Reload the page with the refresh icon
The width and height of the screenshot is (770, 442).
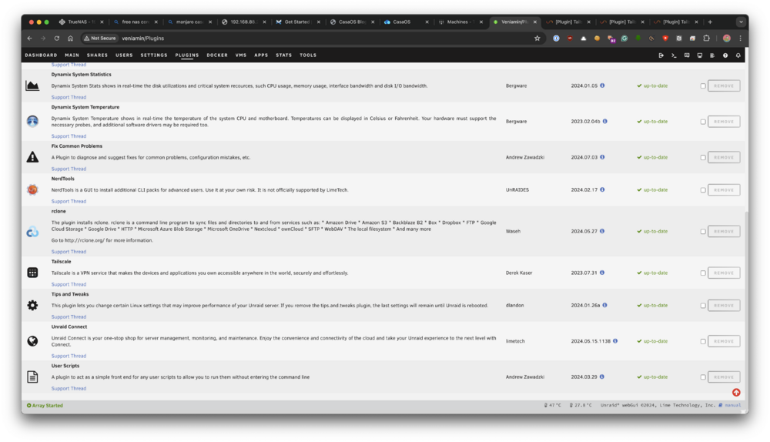pyautogui.click(x=57, y=39)
